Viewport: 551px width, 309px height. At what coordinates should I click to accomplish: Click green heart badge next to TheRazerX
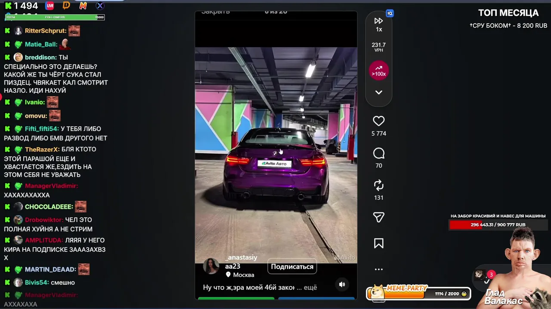pyautogui.click(x=18, y=149)
